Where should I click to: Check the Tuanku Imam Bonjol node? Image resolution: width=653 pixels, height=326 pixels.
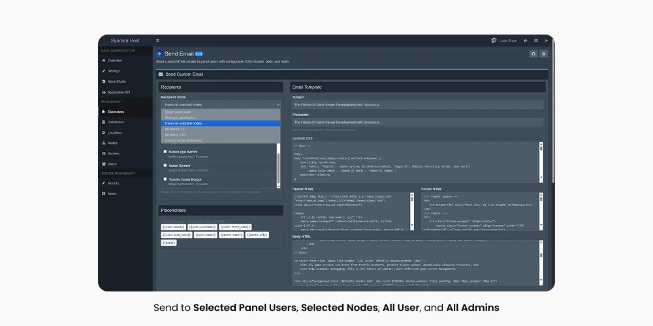165,179
